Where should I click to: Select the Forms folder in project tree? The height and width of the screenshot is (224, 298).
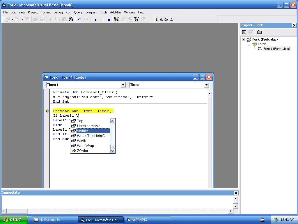click(x=262, y=44)
